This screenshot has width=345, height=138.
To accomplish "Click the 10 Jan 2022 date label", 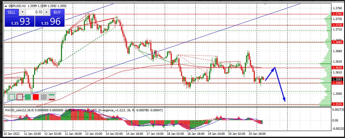I will pos(11,133).
